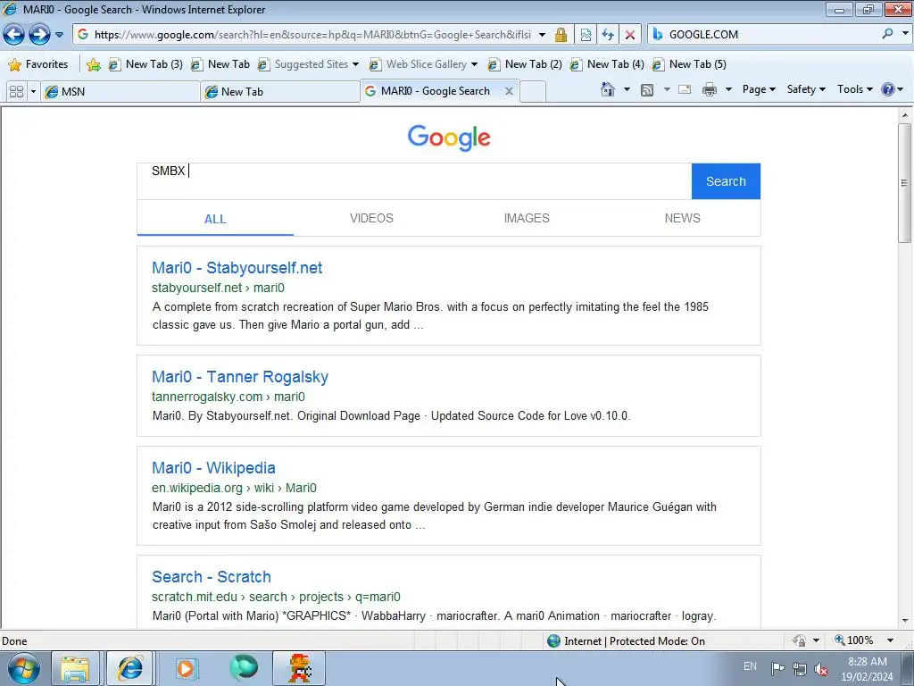
Task: Open the Page menu
Action: tap(759, 89)
